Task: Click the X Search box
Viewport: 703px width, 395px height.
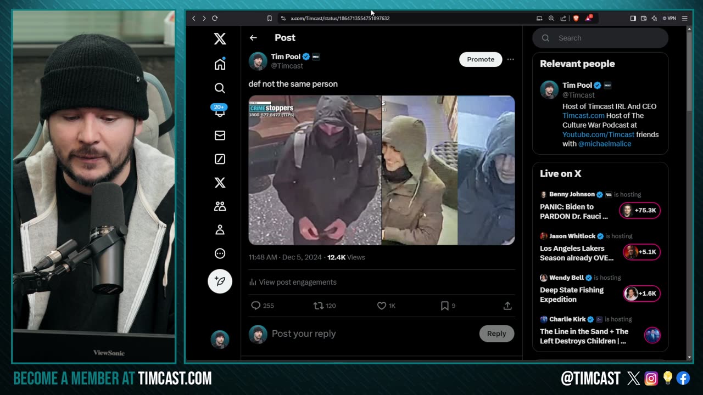Action: pyautogui.click(x=600, y=38)
